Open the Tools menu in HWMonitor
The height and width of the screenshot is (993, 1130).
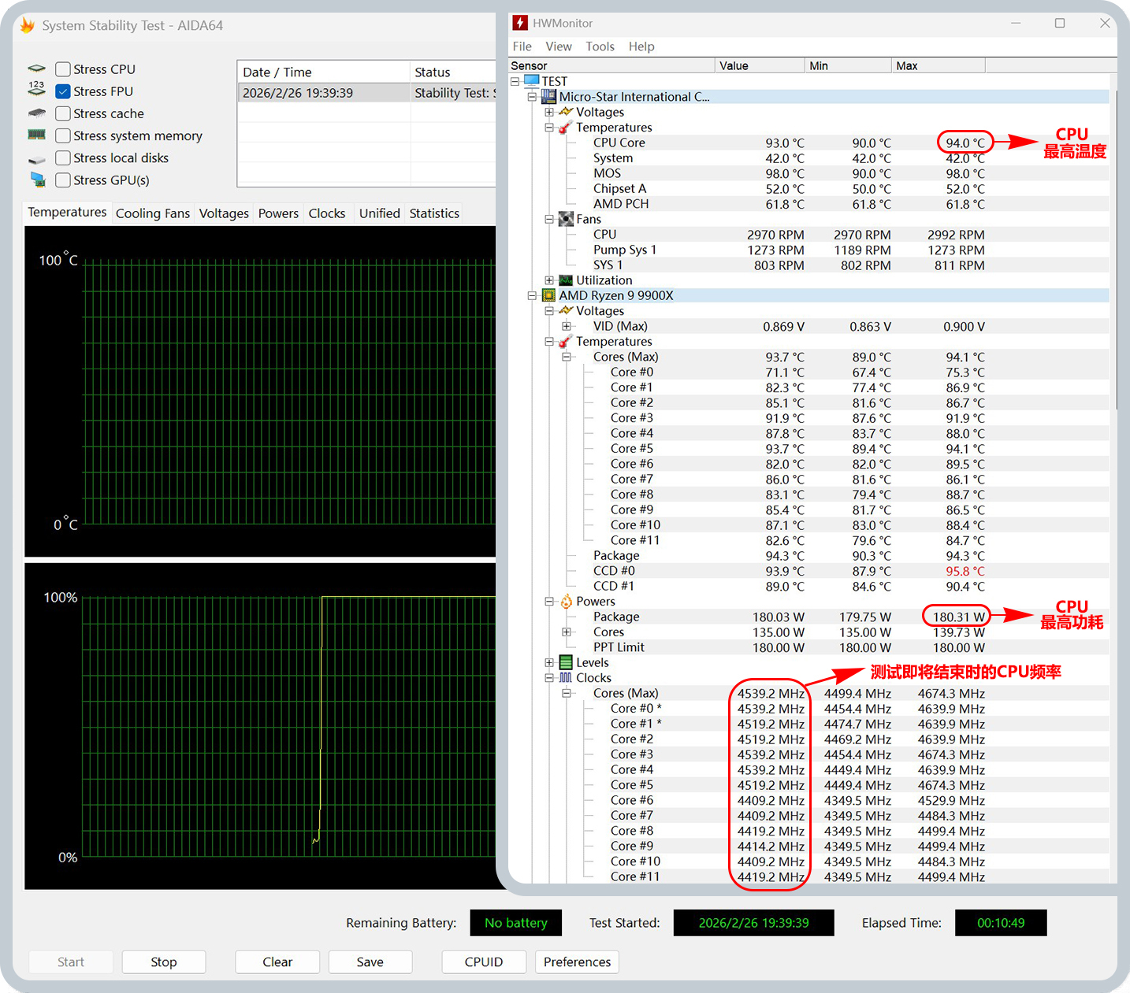[600, 46]
